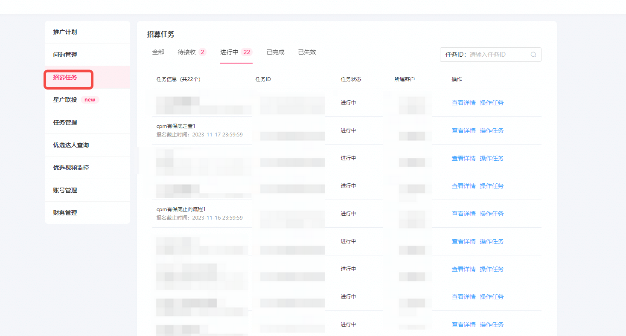Click 进行中 status of cpm有保底走查1 row
The image size is (626, 336).
point(348,130)
